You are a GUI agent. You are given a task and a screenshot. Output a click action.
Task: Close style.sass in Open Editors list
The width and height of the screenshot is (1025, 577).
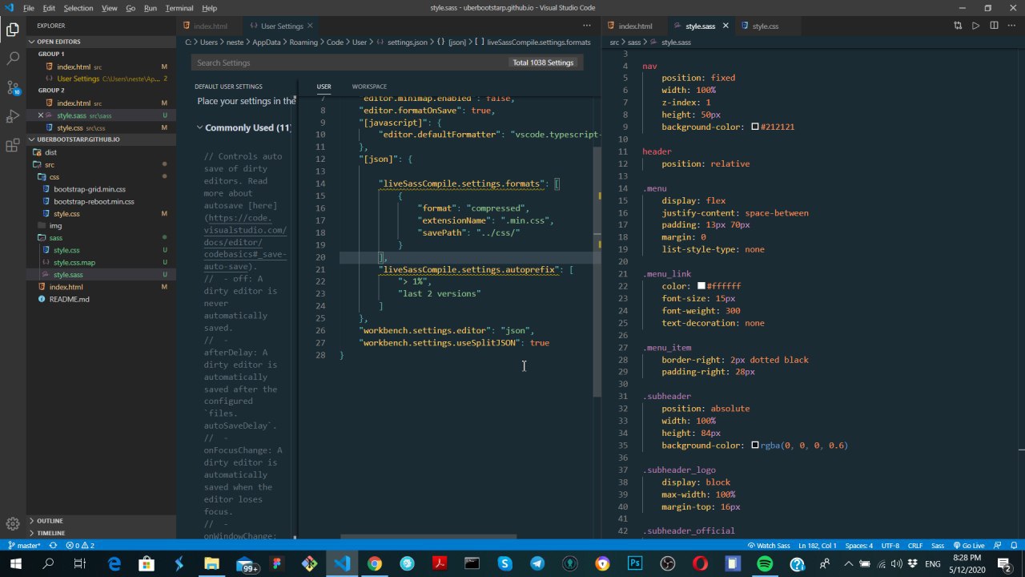point(42,115)
